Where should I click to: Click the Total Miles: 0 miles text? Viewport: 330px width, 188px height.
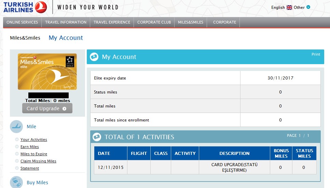[47, 101]
